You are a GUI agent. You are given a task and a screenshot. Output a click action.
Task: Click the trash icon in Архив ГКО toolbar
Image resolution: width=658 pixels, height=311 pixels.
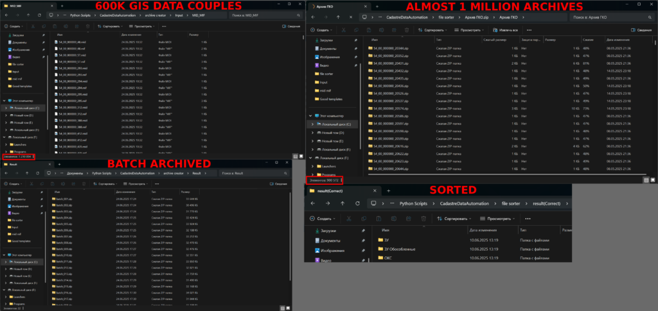tap(407, 30)
